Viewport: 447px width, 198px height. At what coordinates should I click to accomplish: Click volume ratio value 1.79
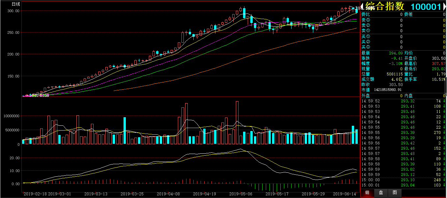pos(441,74)
